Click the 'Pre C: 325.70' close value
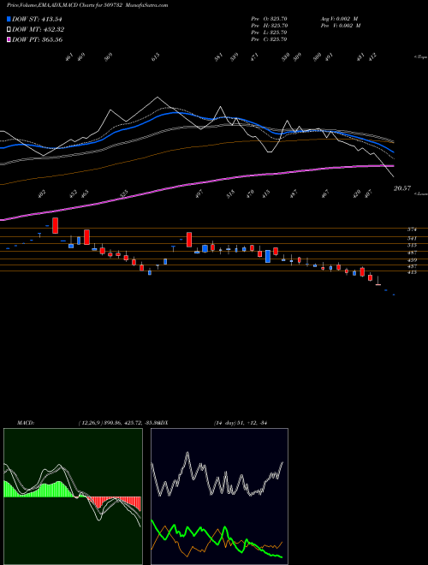Screen dimensions: 428x565 click(269, 39)
